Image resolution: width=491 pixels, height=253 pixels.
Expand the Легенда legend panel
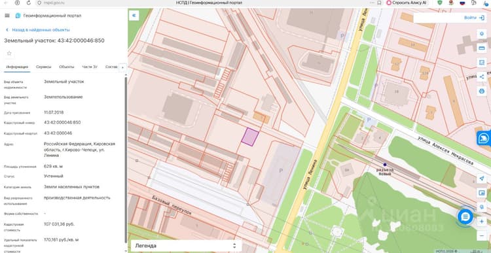pos(186,246)
